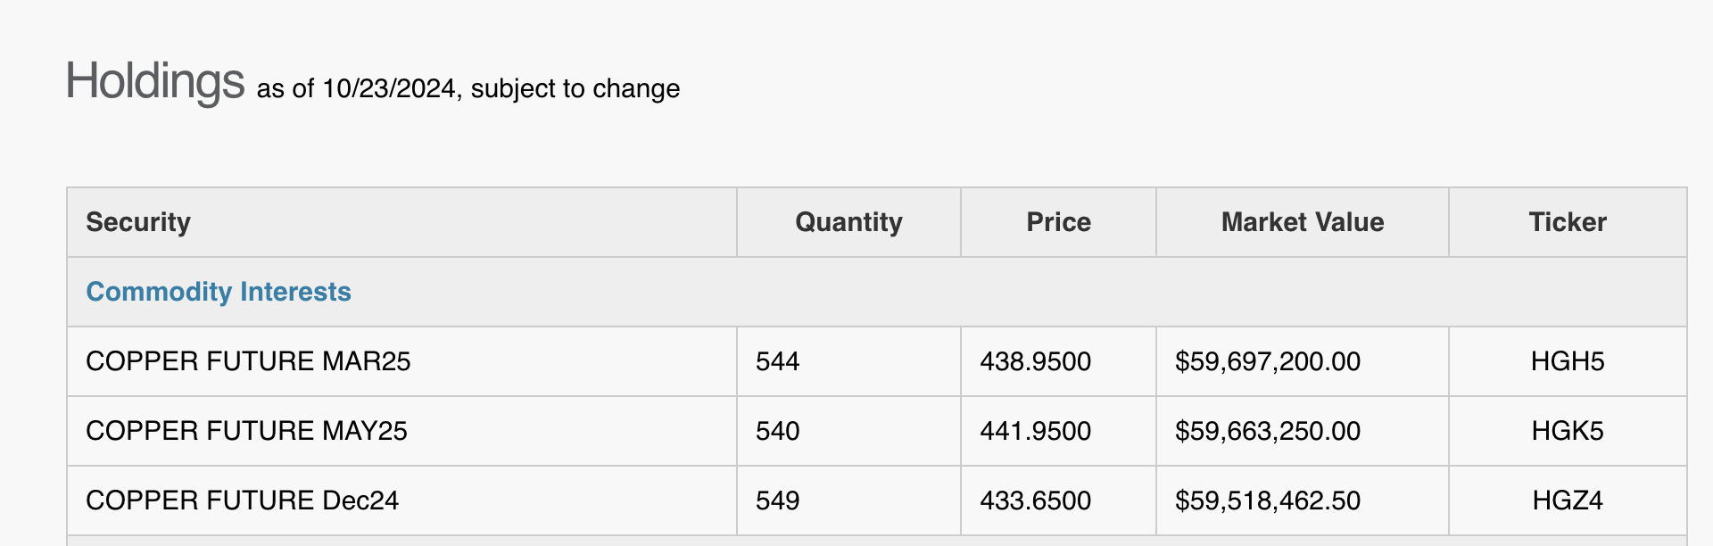Click the price 438.9500
This screenshot has height=546, width=1713.
[1035, 361]
